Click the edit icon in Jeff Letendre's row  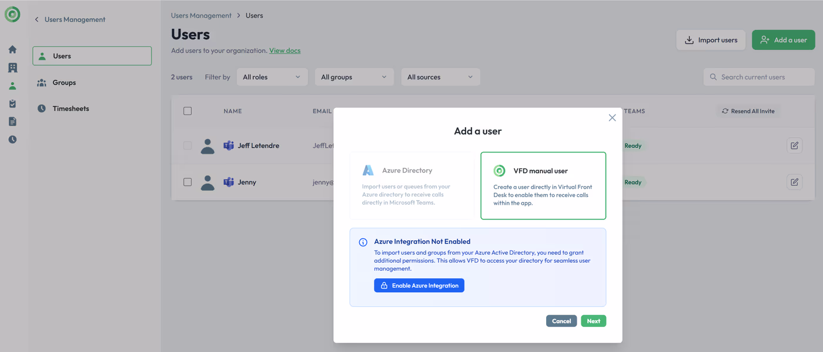794,145
